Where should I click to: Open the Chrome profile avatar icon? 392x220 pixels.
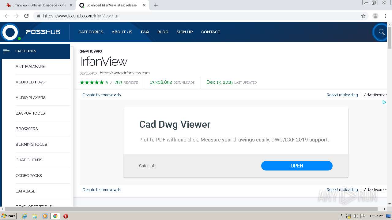coord(375,16)
